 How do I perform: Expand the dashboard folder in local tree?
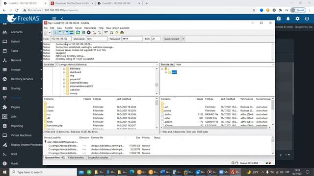tap(64, 72)
